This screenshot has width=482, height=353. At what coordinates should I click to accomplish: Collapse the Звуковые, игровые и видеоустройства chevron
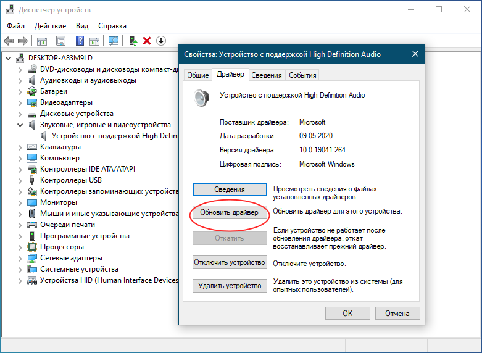click(x=20, y=125)
